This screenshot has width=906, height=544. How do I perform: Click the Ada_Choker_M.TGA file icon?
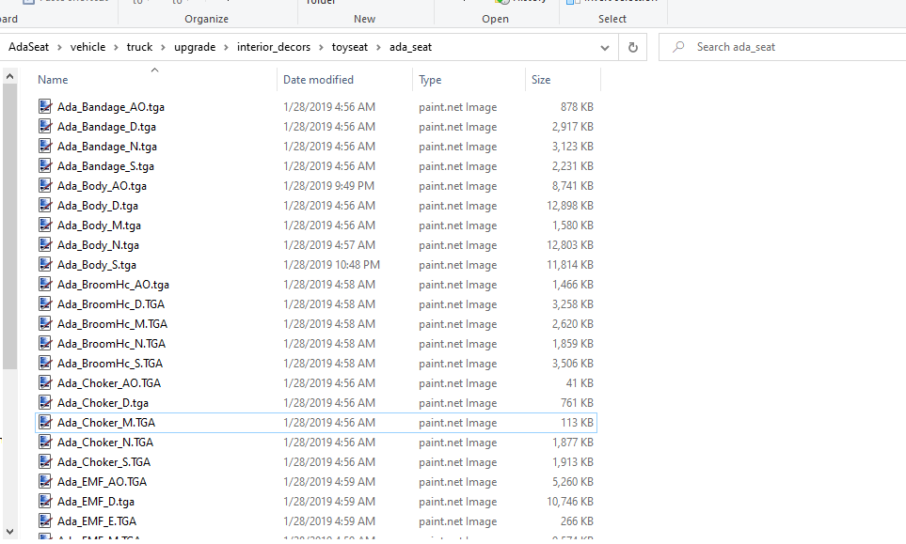45,422
